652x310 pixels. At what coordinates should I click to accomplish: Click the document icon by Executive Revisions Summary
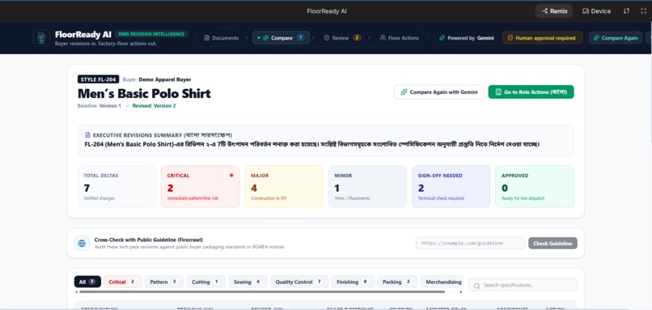click(87, 135)
